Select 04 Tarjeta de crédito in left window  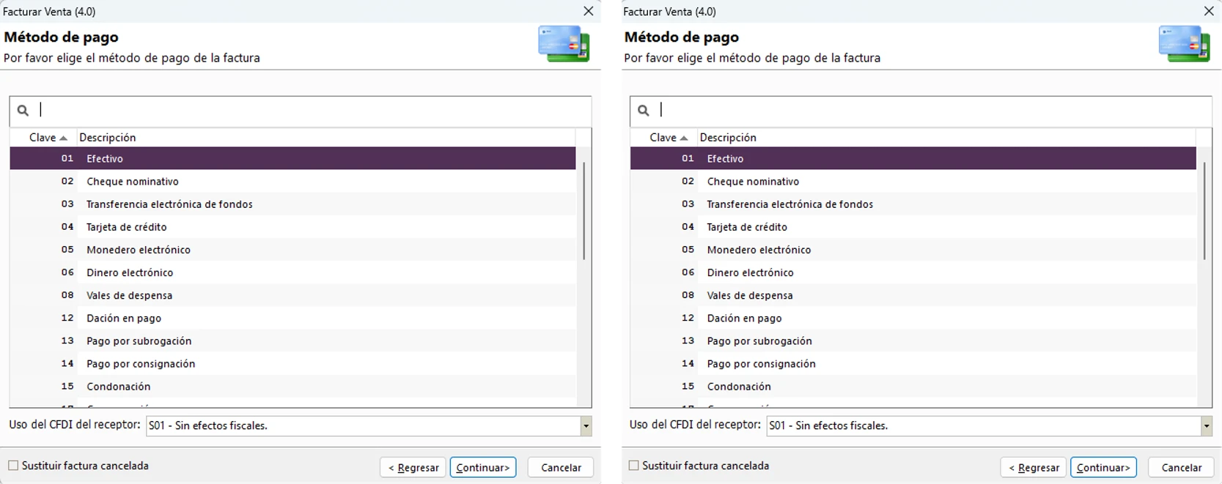click(292, 227)
